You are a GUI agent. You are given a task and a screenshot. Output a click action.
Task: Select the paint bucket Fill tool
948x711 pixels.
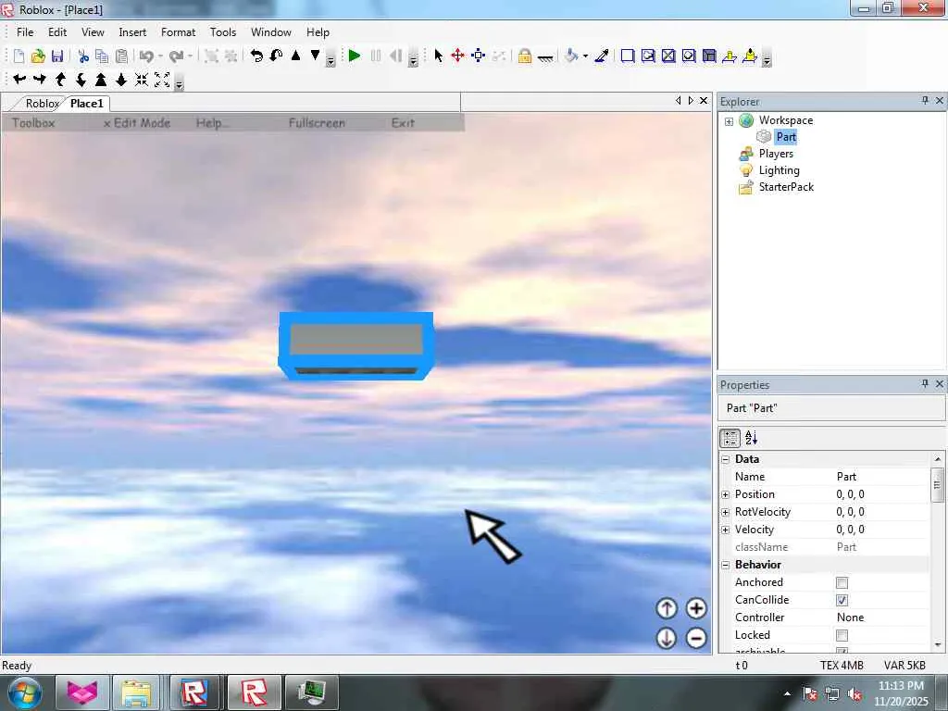(571, 56)
